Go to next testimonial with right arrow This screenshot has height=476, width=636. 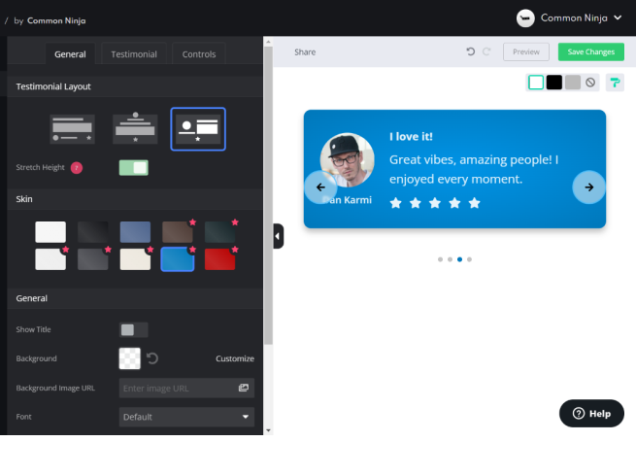[588, 187]
